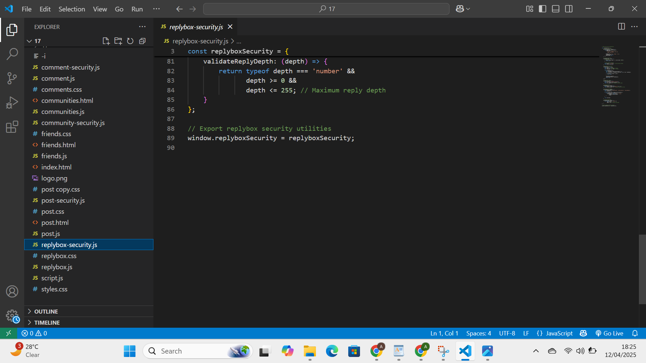This screenshot has width=646, height=363.
Task: Click the Windows taskbar Search box
Action: pyautogui.click(x=198, y=351)
